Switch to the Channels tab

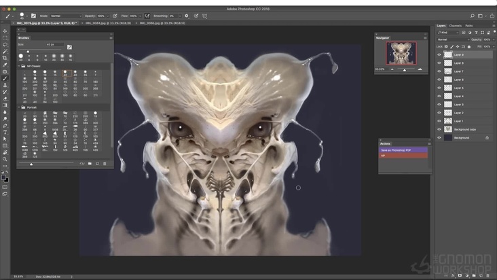(x=456, y=26)
